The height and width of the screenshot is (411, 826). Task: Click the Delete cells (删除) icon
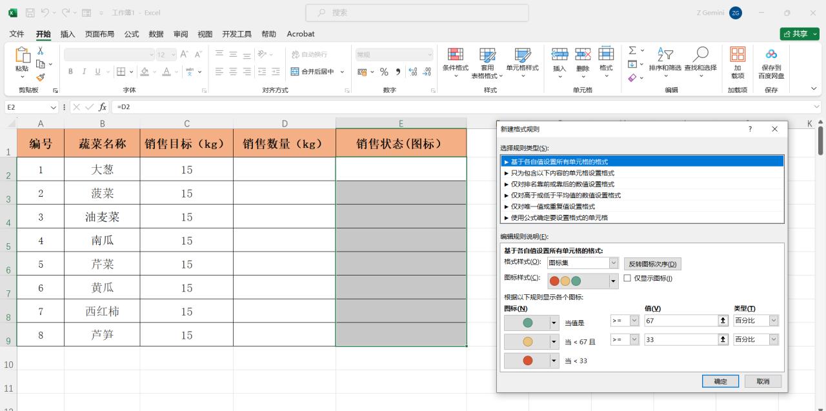583,54
